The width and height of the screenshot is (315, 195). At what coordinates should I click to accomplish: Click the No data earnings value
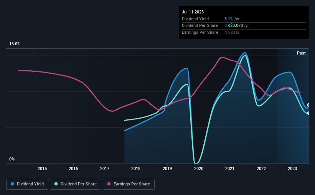[232, 32]
